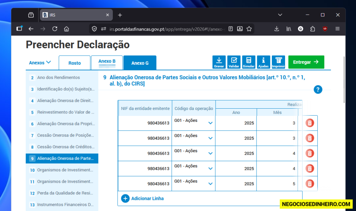Go to section 5 Reinvestimento do Valor
The image size is (356, 211).
coord(62,112)
